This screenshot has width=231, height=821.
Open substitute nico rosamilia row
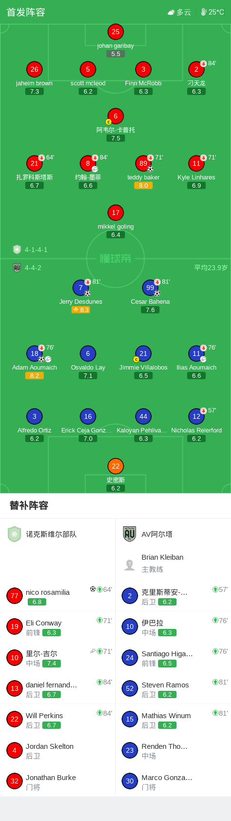pyautogui.click(x=58, y=596)
